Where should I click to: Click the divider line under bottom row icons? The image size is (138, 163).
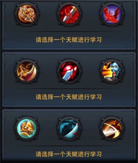point(69,146)
